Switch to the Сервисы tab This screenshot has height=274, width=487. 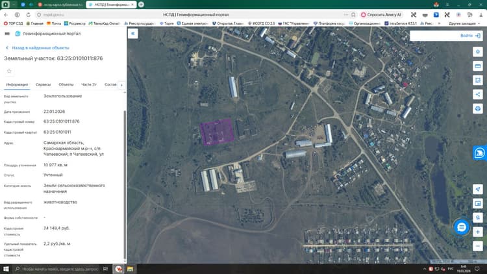click(x=43, y=84)
